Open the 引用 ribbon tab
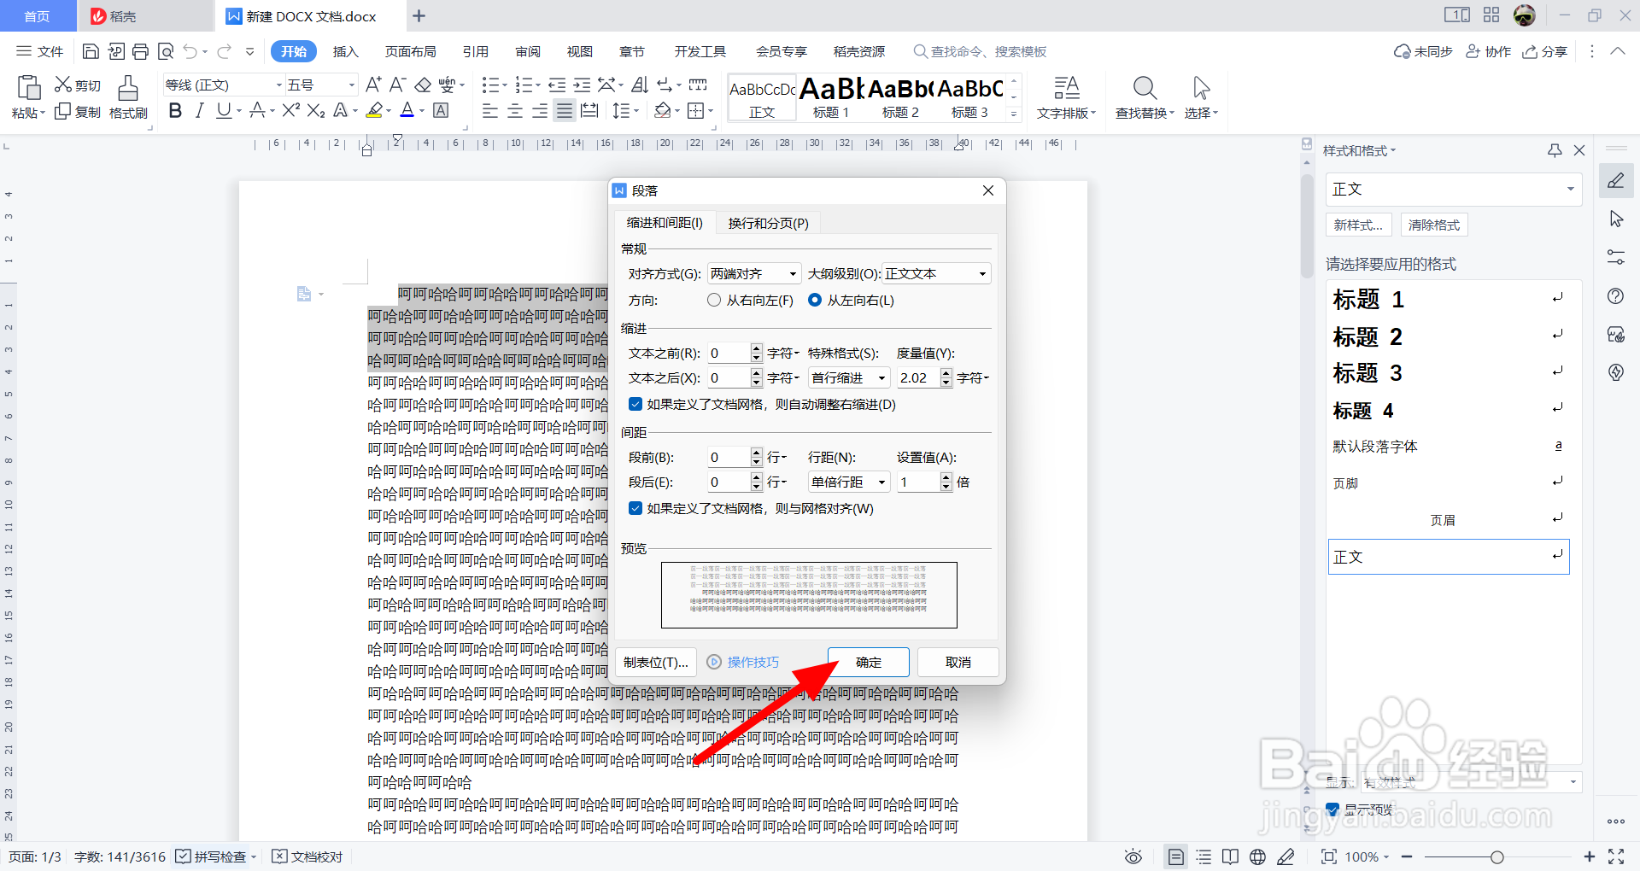Screen dimensions: 1640x871 (476, 51)
